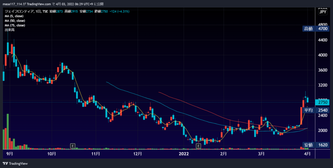Click the 安値2734 low value in header
This screenshot has height=168, width=333.
[86, 11]
